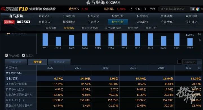Click the 133.31亿 revenue cell
Viewport: 203px width, 110px height.
coord(58,100)
